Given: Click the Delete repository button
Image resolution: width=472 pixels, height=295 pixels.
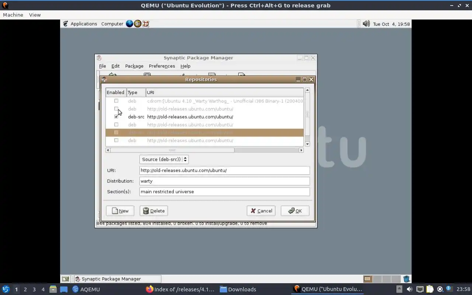Looking at the screenshot, I should [x=154, y=211].
